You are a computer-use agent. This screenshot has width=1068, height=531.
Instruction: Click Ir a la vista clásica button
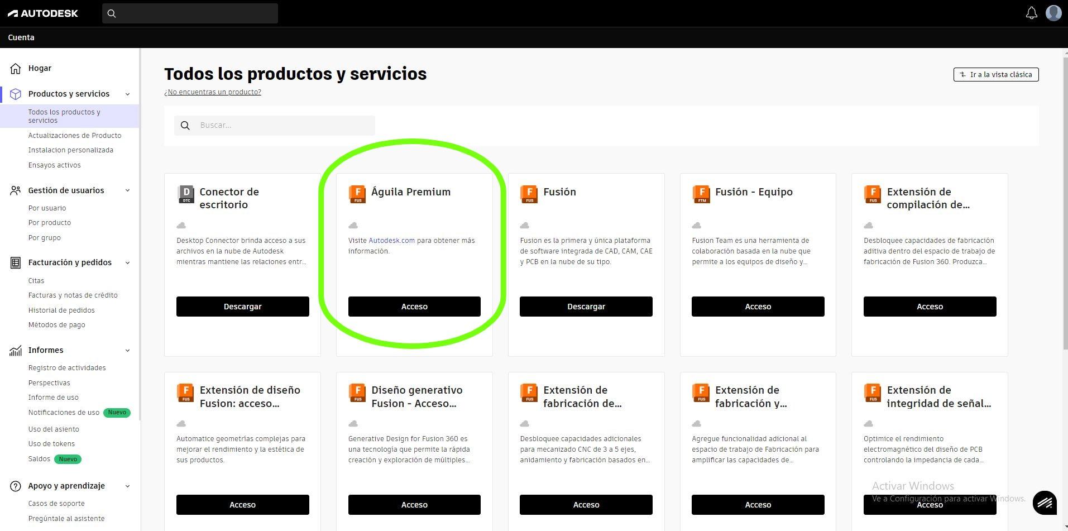click(996, 74)
